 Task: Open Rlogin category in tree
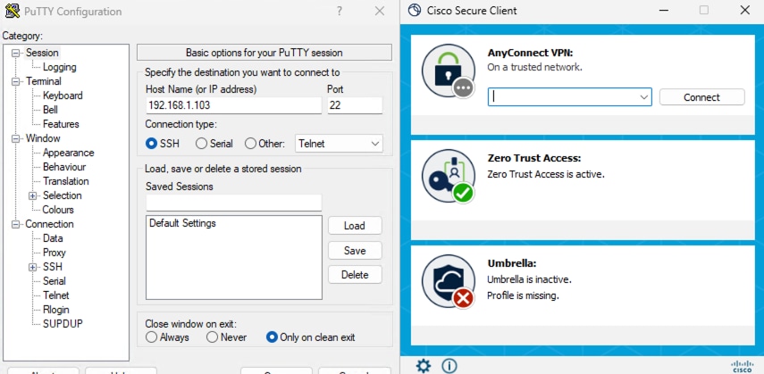pos(56,310)
